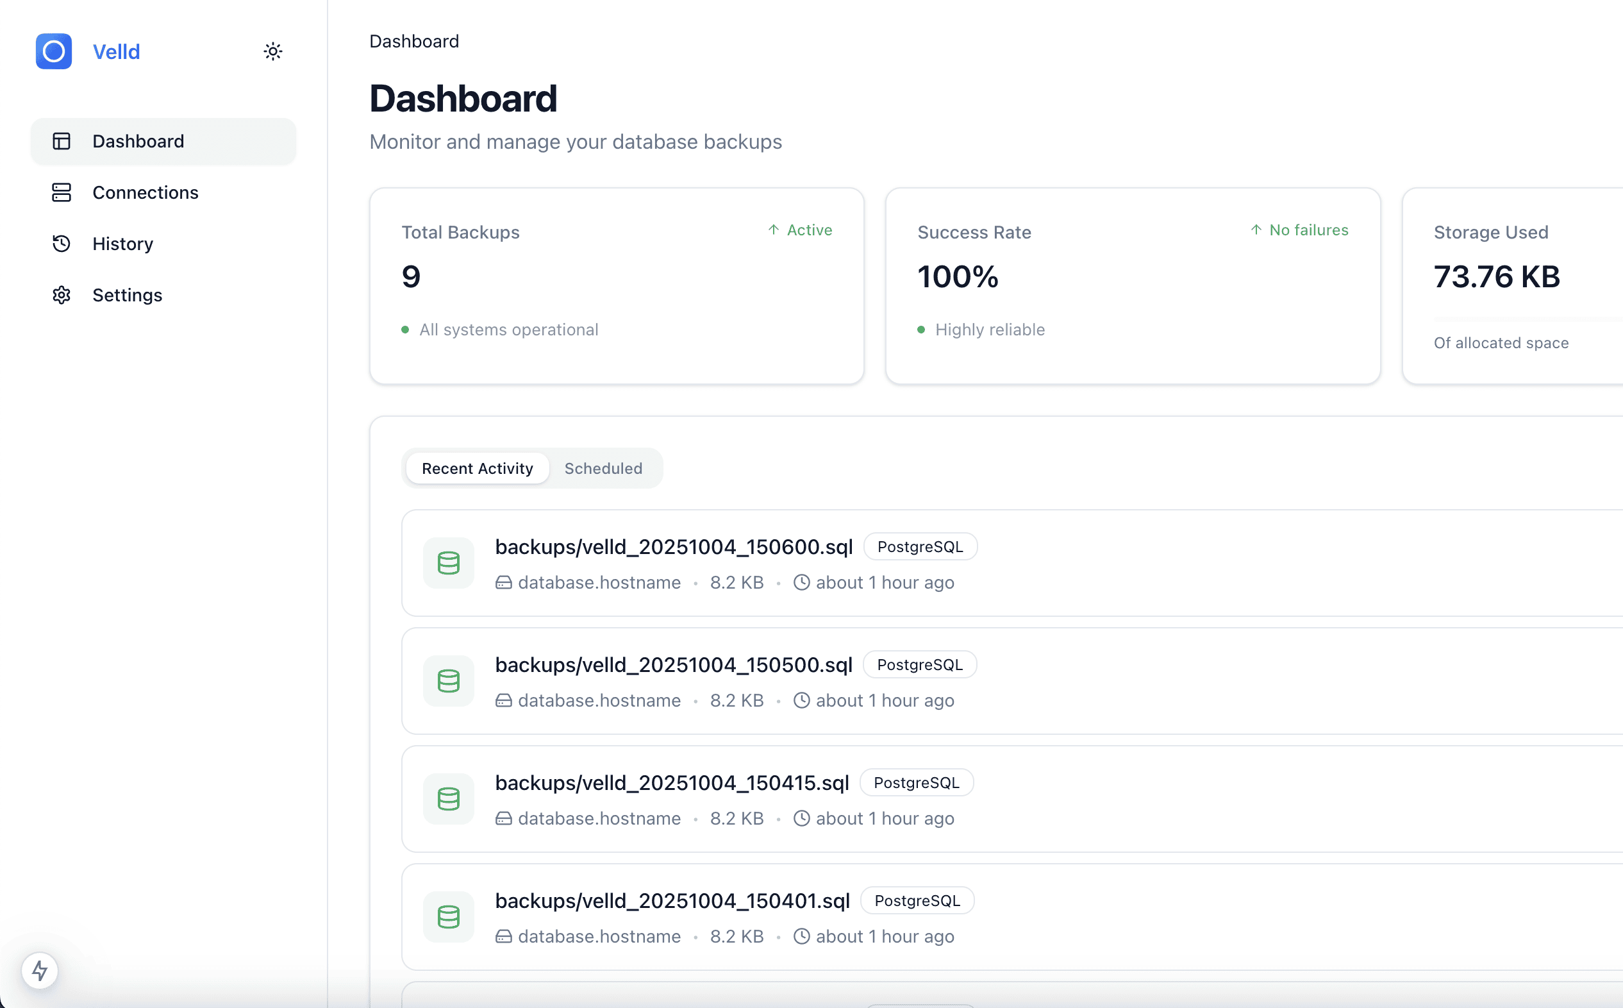Open Connections page in sidebar
Image resolution: width=1623 pixels, height=1008 pixels.
[x=146, y=192]
